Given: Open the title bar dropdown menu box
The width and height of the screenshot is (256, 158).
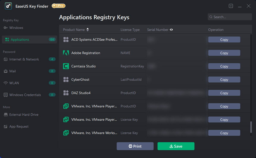Looking at the screenshot, I should pyautogui.click(x=231, y=6).
